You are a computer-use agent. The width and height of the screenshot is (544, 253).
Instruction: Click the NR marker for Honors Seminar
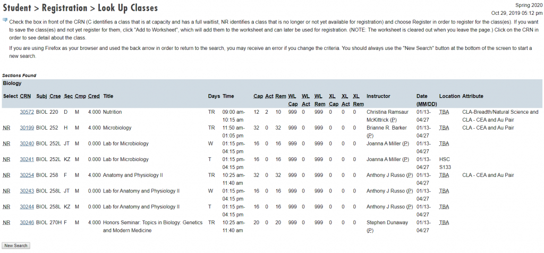click(x=6, y=223)
